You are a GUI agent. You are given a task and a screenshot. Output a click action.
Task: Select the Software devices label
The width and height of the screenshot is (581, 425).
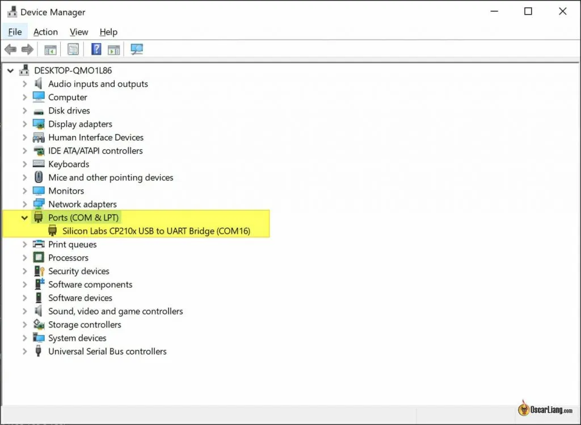pos(81,297)
